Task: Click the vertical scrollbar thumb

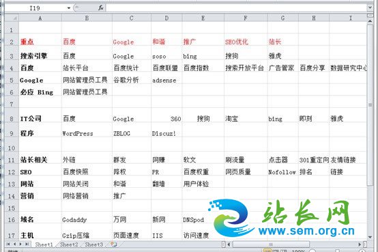Action: pyautogui.click(x=370, y=105)
